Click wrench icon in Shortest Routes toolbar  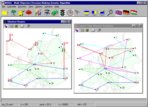pyautogui.click(x=28, y=26)
